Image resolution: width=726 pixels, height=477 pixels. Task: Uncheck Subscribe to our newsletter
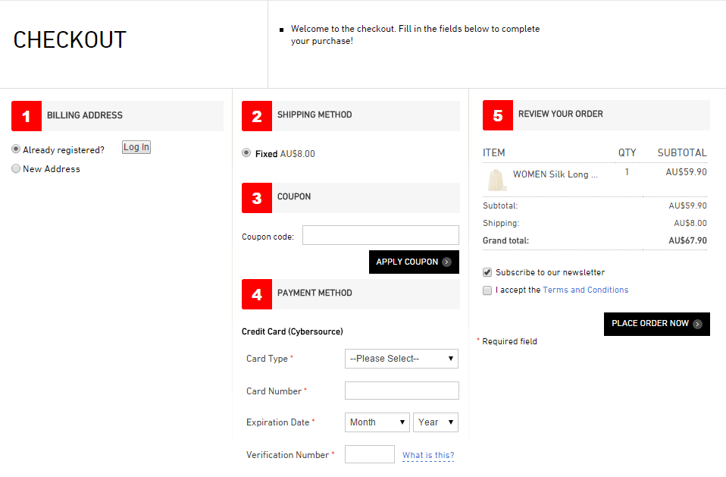click(x=487, y=272)
